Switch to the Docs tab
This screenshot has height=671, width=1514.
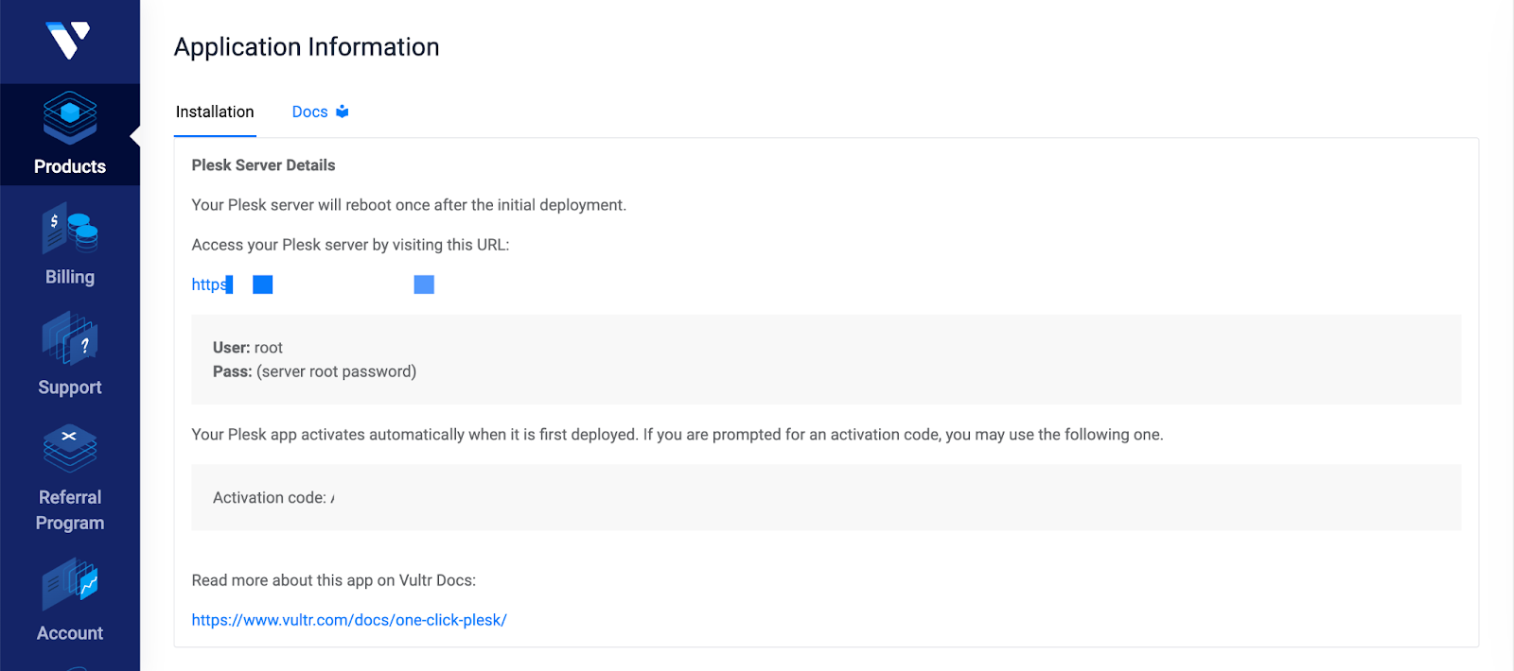pyautogui.click(x=309, y=112)
